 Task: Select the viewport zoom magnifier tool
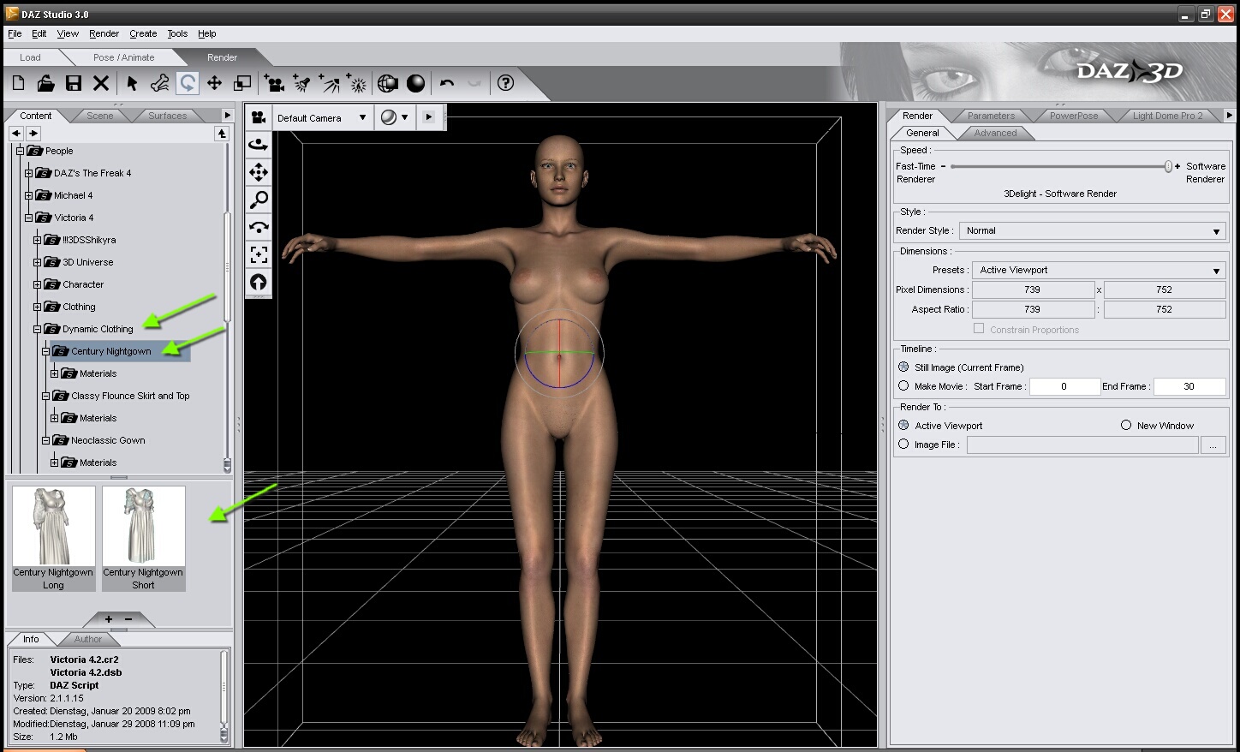[259, 200]
